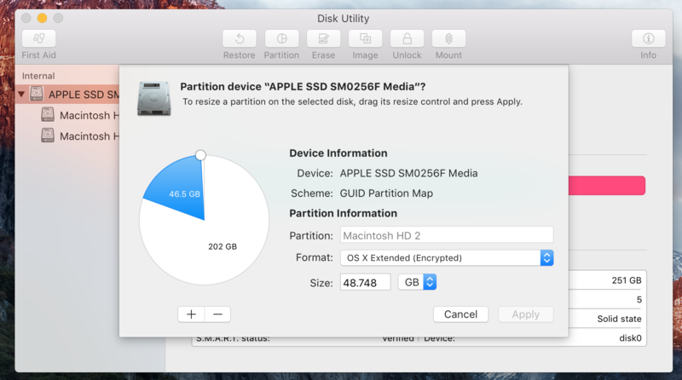Screen dimensions: 682x380
Task: Click the First Aid toolbar icon
Action: 38,38
